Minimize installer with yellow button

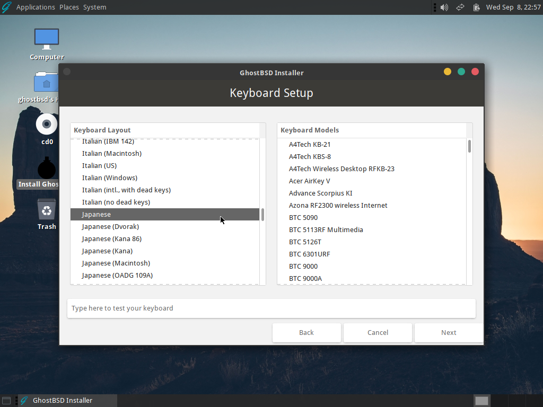(448, 72)
